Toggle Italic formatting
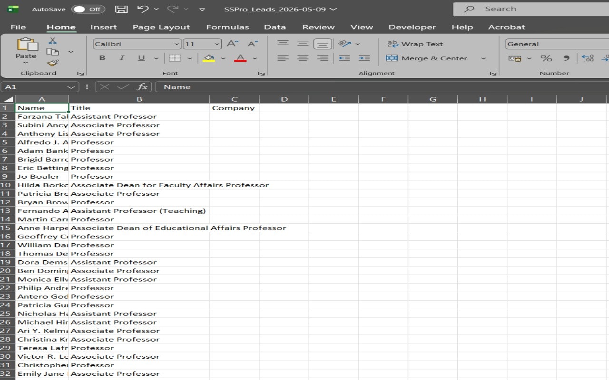Image resolution: width=609 pixels, height=380 pixels. pos(122,58)
